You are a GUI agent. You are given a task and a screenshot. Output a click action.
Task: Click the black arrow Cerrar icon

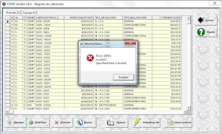point(201,20)
